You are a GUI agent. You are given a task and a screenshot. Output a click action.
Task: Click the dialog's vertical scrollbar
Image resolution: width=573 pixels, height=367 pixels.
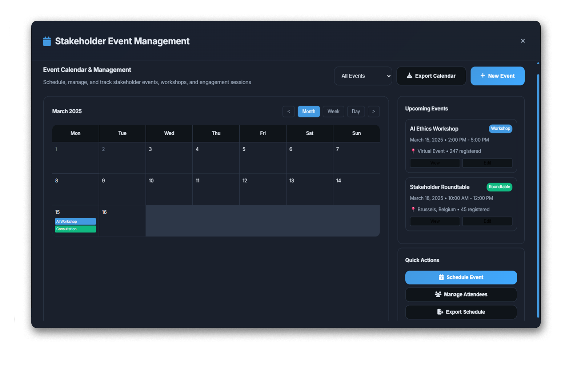(x=538, y=196)
